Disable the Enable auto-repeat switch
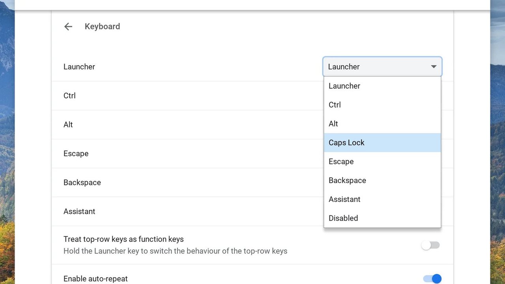The height and width of the screenshot is (284, 505). (432, 279)
